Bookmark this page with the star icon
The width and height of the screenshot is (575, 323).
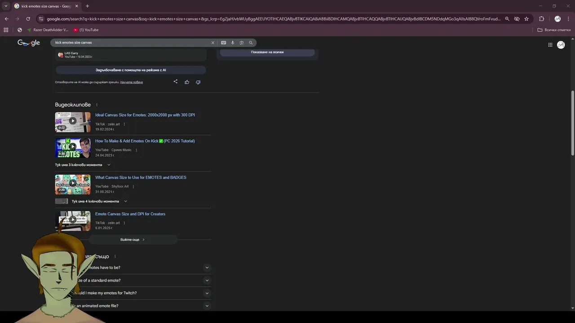click(x=526, y=19)
